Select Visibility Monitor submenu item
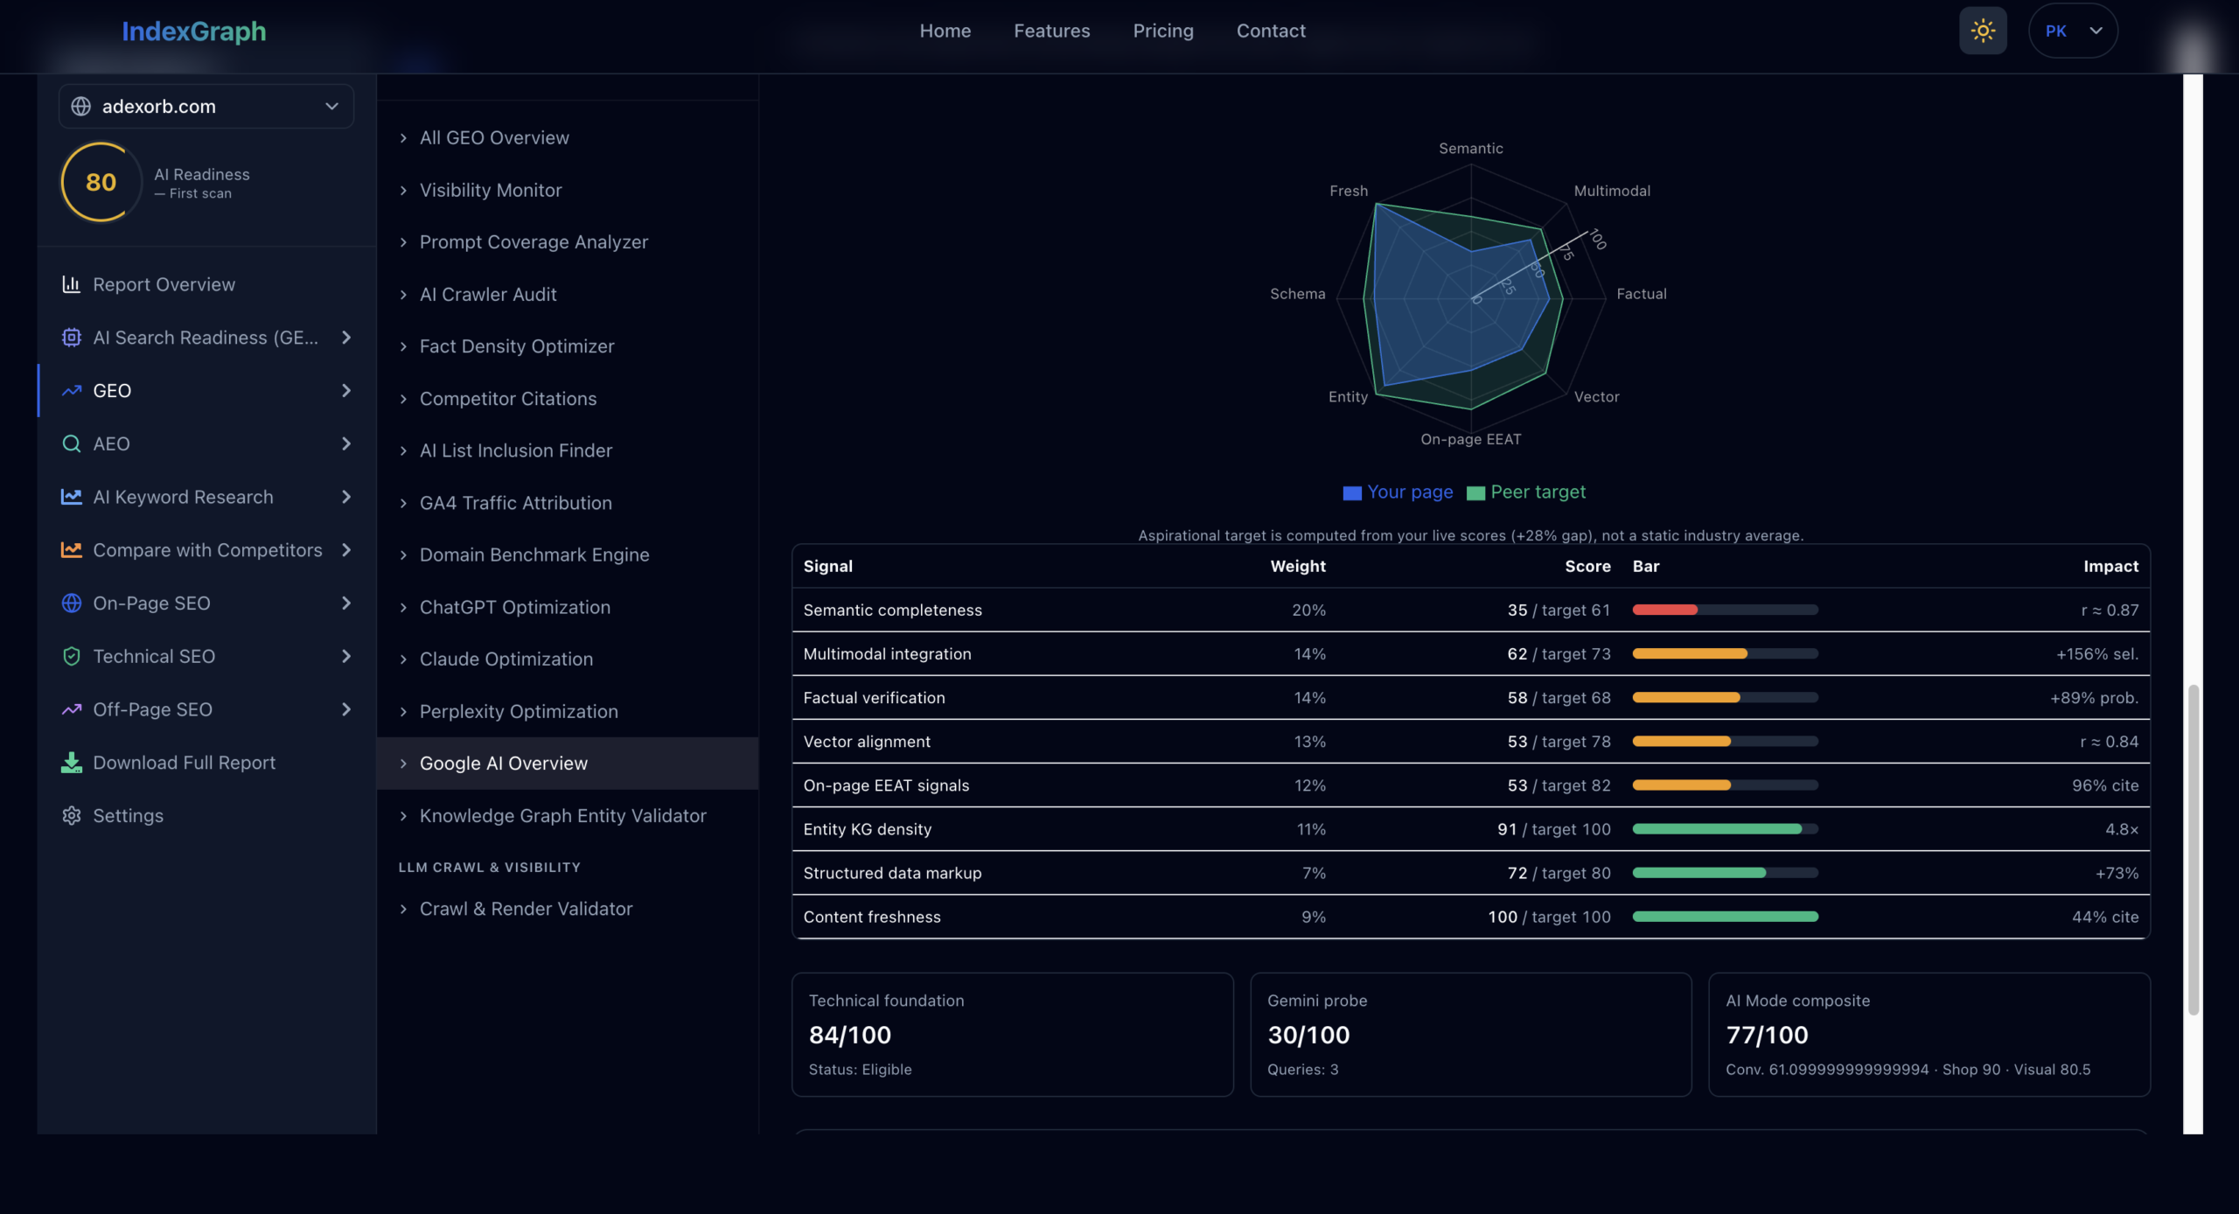This screenshot has width=2239, height=1214. pos(568,190)
